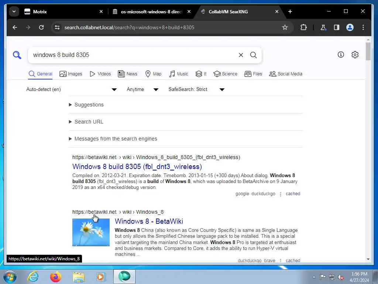
Task: Click the network tray icon
Action: pyautogui.click(x=332, y=277)
